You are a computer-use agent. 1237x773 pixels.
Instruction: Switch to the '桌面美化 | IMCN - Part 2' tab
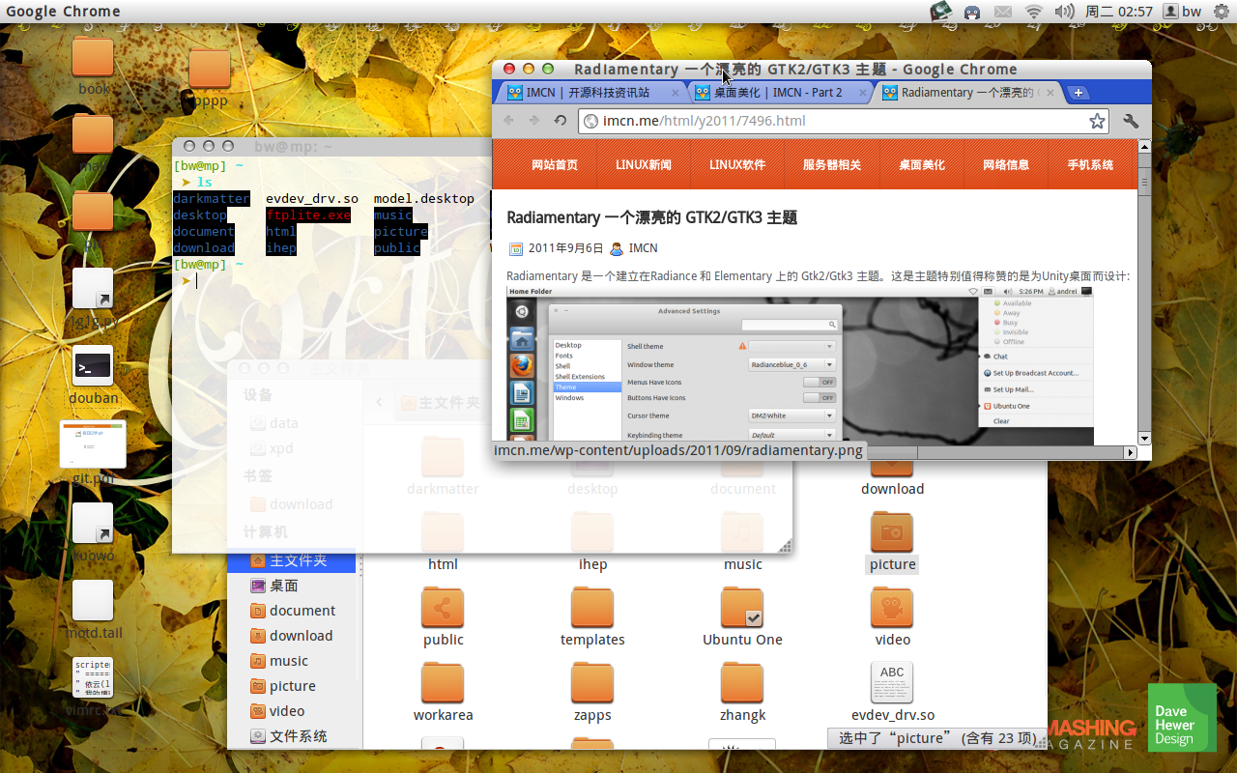(x=778, y=93)
